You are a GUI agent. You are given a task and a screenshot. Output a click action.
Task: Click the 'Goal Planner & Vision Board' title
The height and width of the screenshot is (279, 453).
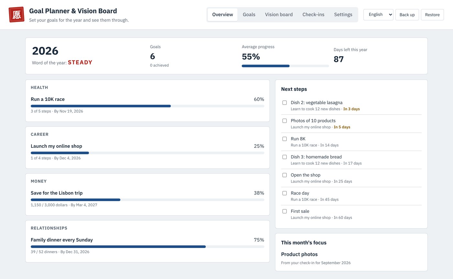coord(73,11)
